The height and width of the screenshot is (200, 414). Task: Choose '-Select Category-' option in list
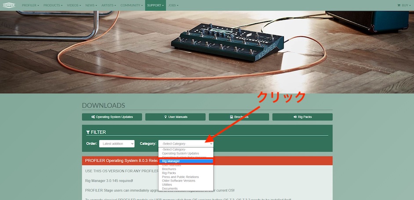coord(186,149)
